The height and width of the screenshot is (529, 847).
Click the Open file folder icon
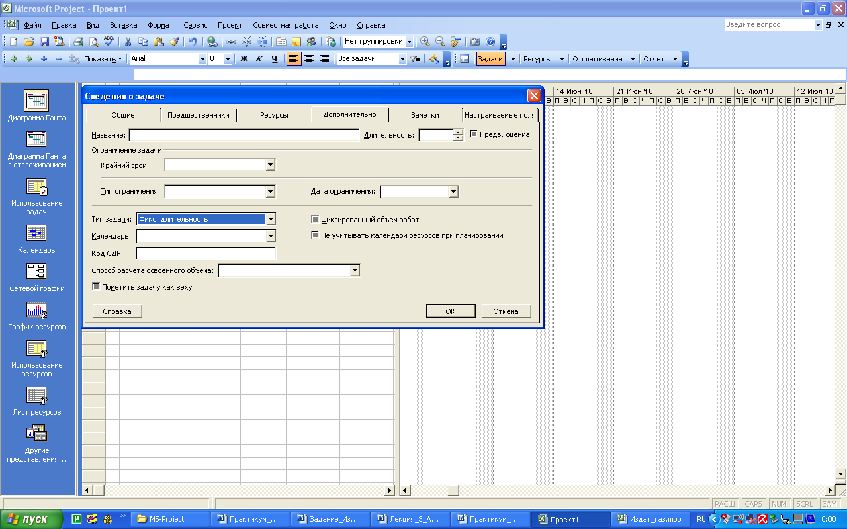[28, 41]
